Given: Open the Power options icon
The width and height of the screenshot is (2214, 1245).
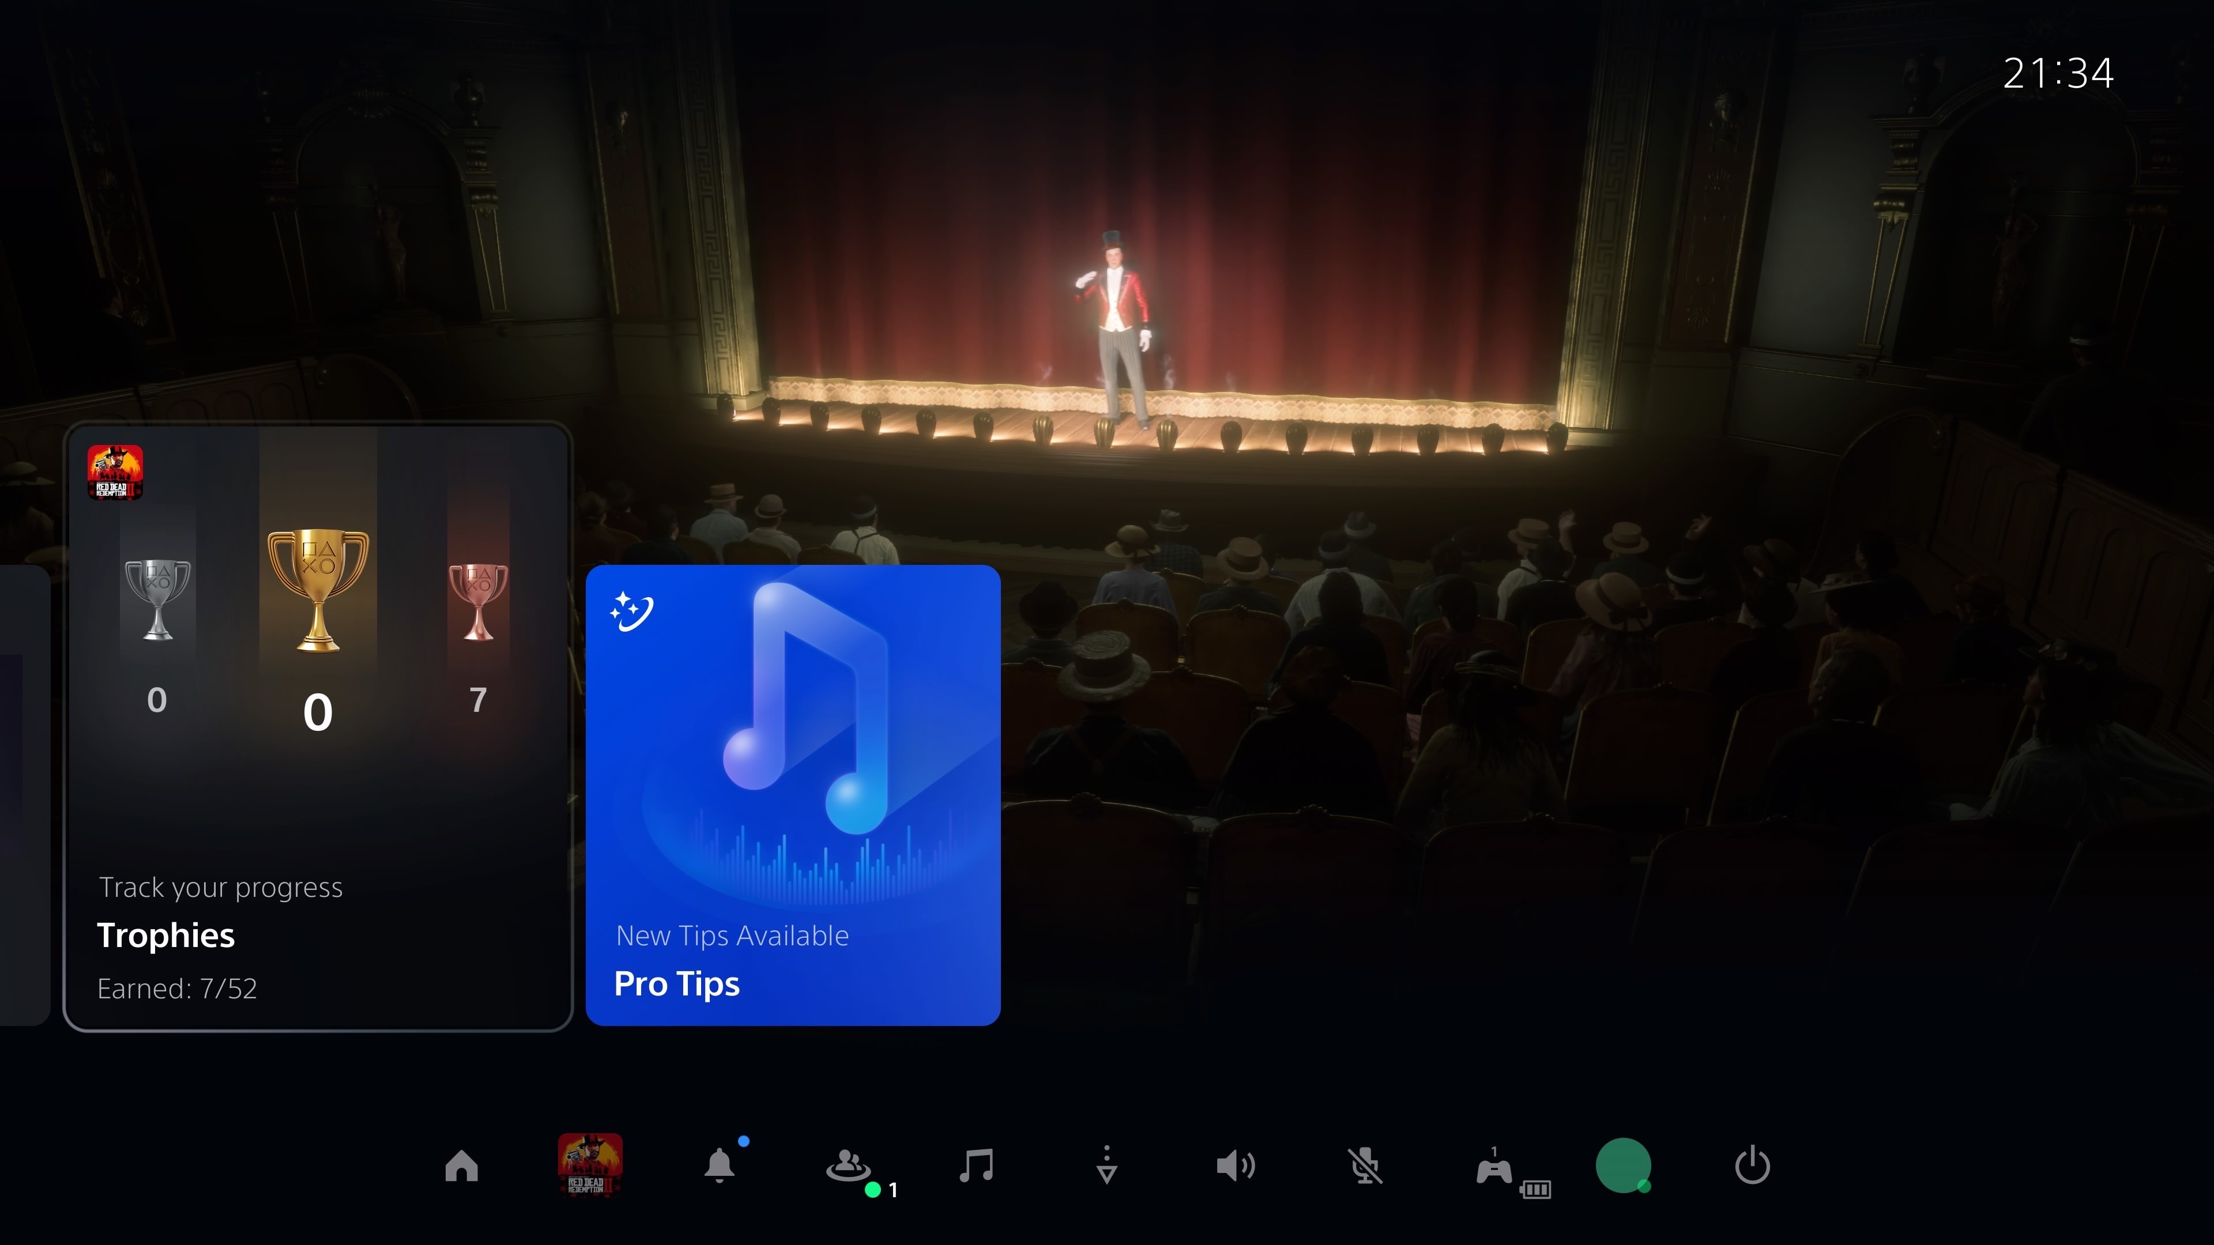Looking at the screenshot, I should click(1752, 1167).
